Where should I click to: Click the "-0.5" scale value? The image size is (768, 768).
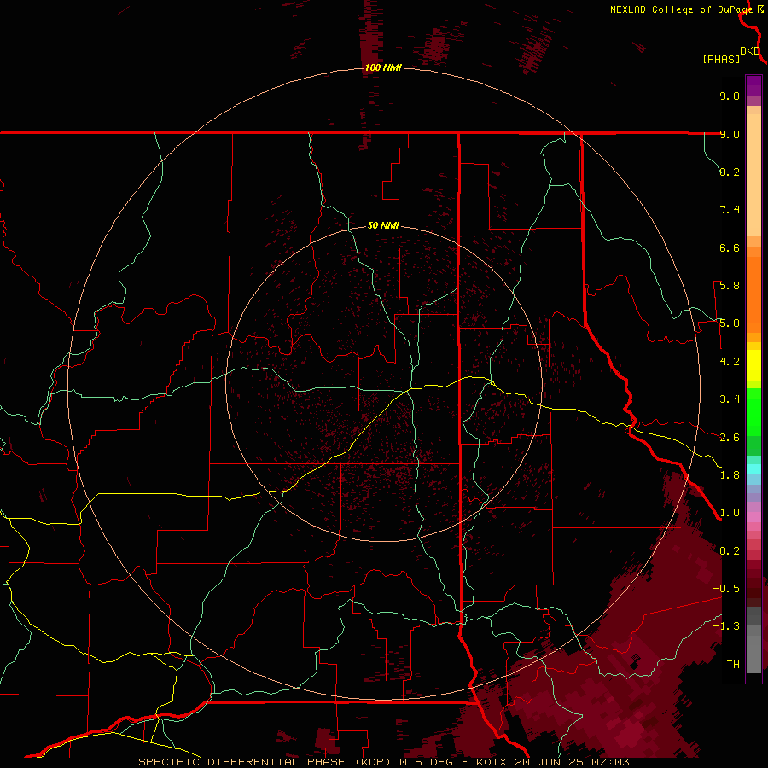click(x=726, y=589)
